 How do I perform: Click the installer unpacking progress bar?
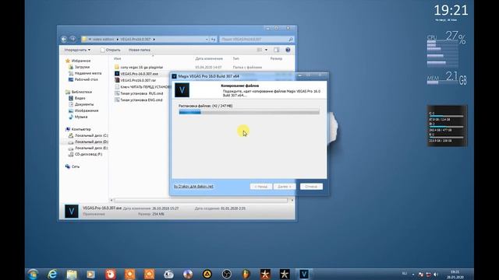click(x=249, y=112)
